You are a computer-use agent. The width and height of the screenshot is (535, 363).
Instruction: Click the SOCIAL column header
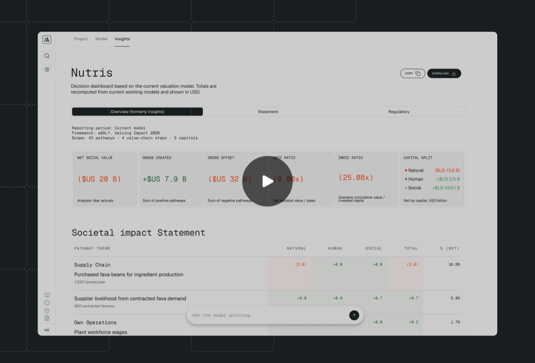374,248
